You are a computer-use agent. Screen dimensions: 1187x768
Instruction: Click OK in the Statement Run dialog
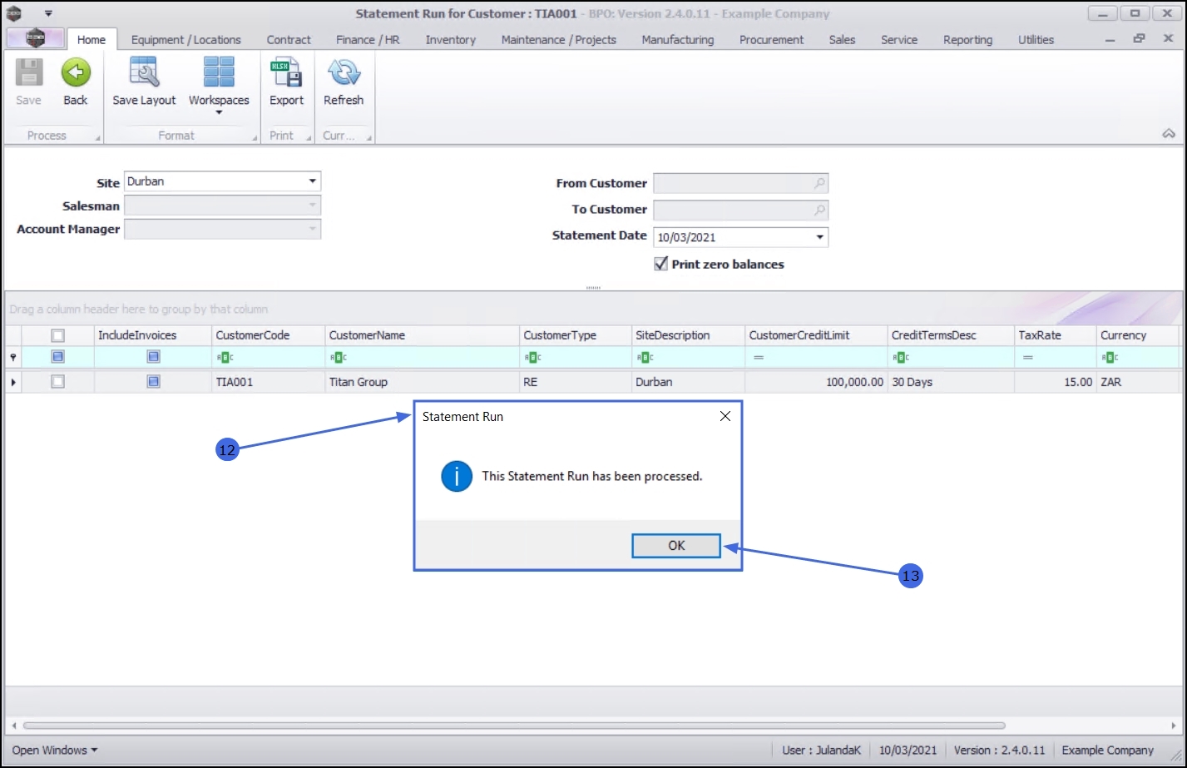(676, 545)
